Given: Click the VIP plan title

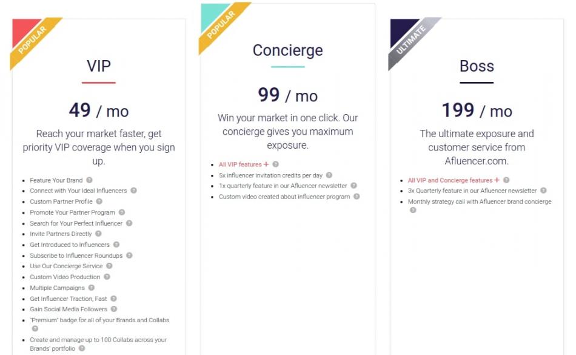Looking at the screenshot, I should [x=99, y=65].
